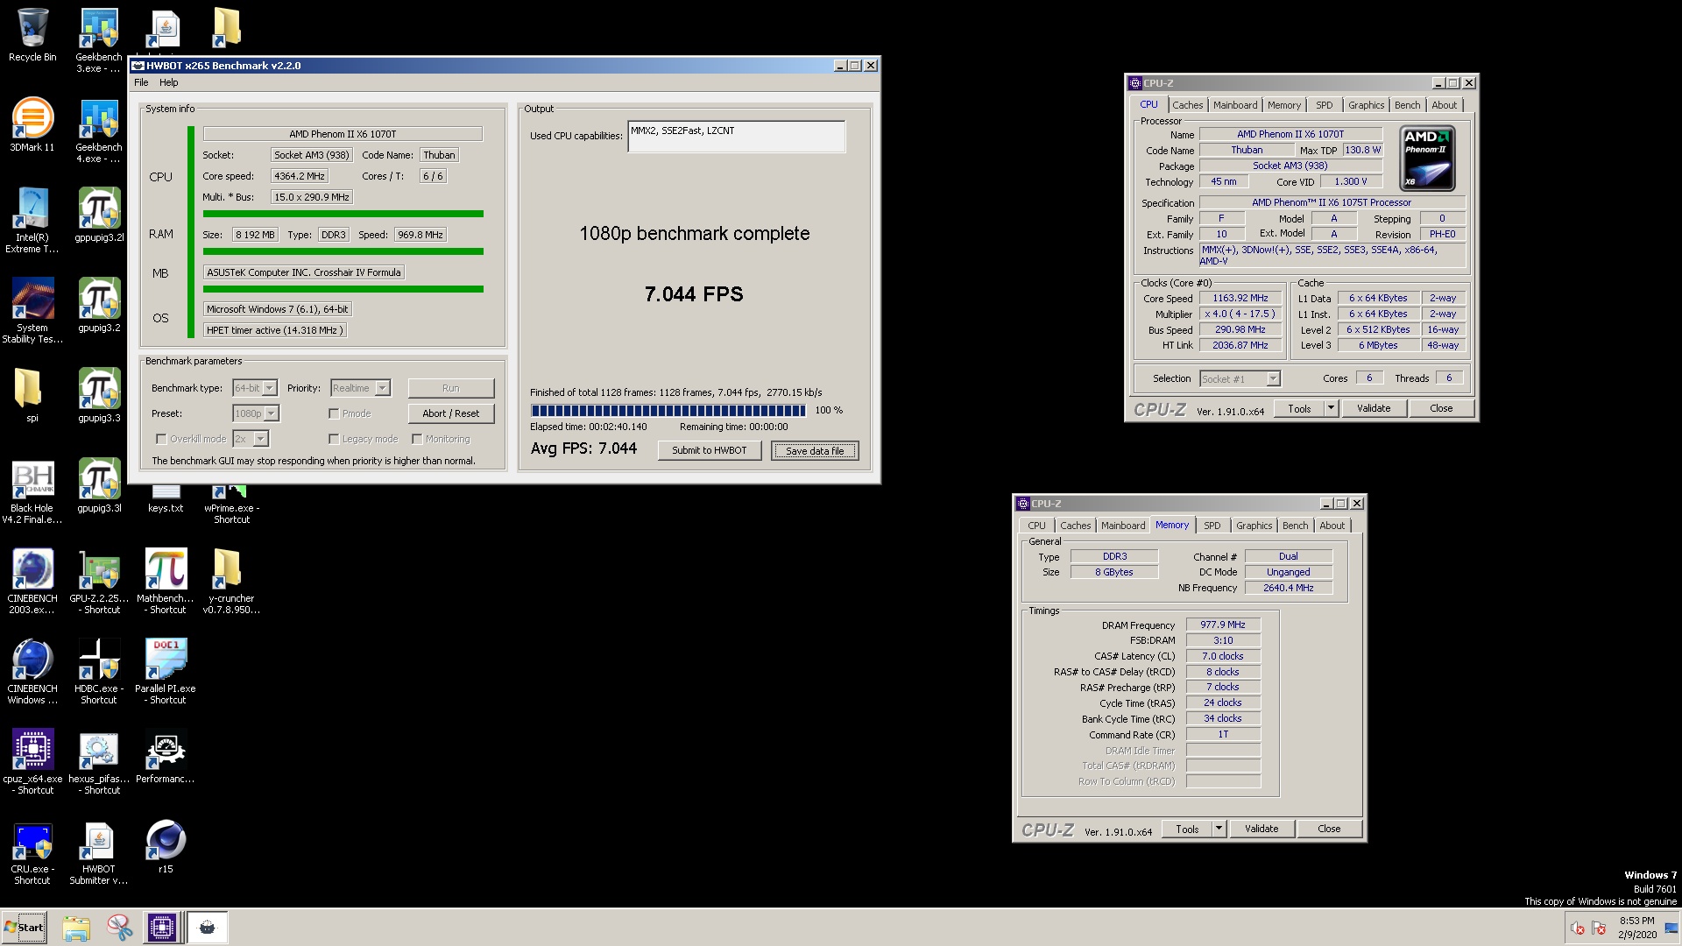Open the CINEBENCH 2003 desktop icon
The image size is (1682, 946).
(32, 582)
